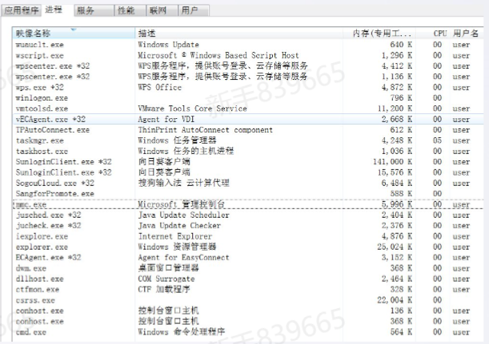Click the Windows Update description
Viewport: 489px width, 344px height.
pos(168,45)
